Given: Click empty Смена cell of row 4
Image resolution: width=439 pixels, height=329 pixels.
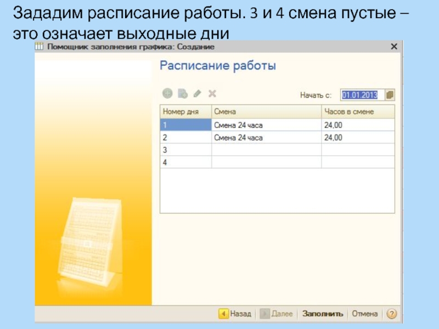Looking at the screenshot, I should 266,162.
